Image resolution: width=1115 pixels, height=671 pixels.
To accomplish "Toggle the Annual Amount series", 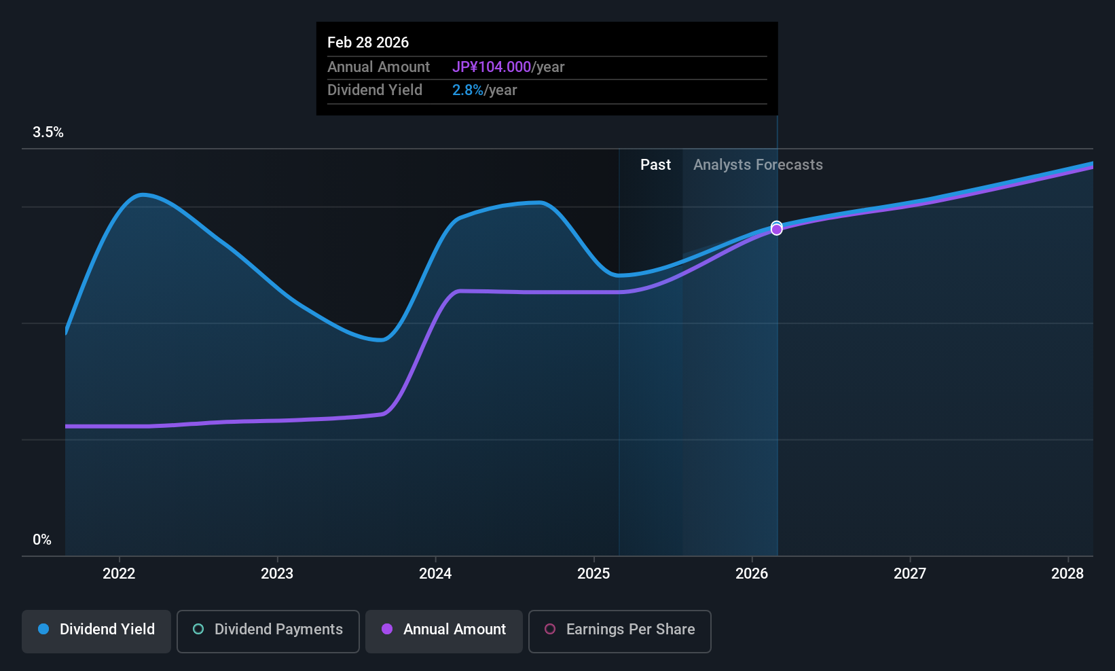I will pos(444,632).
